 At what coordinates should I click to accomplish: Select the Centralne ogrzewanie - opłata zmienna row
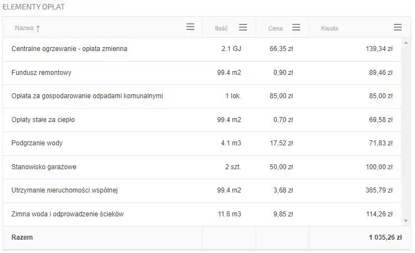69,49
